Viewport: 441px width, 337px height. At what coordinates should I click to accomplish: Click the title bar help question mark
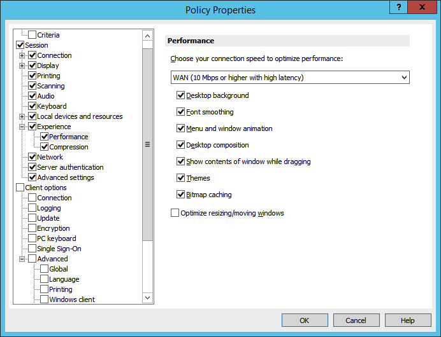[x=398, y=7]
